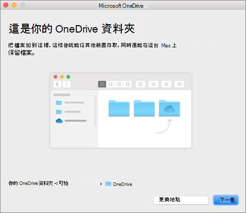Click the text 你的 OneDrive 資料夾
This screenshot has width=246, height=213.
click(x=31, y=183)
